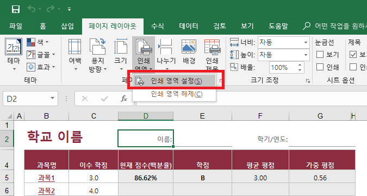
Task: Click the Name Box showing D2
Action: click(26, 99)
